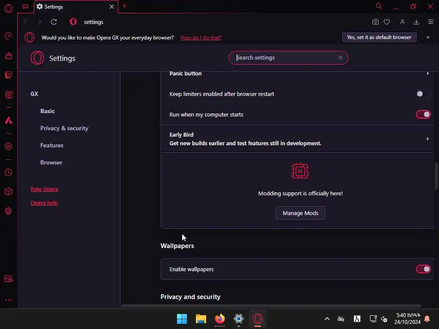Disable Run when my computer starts
The image size is (439, 329).
(x=423, y=114)
